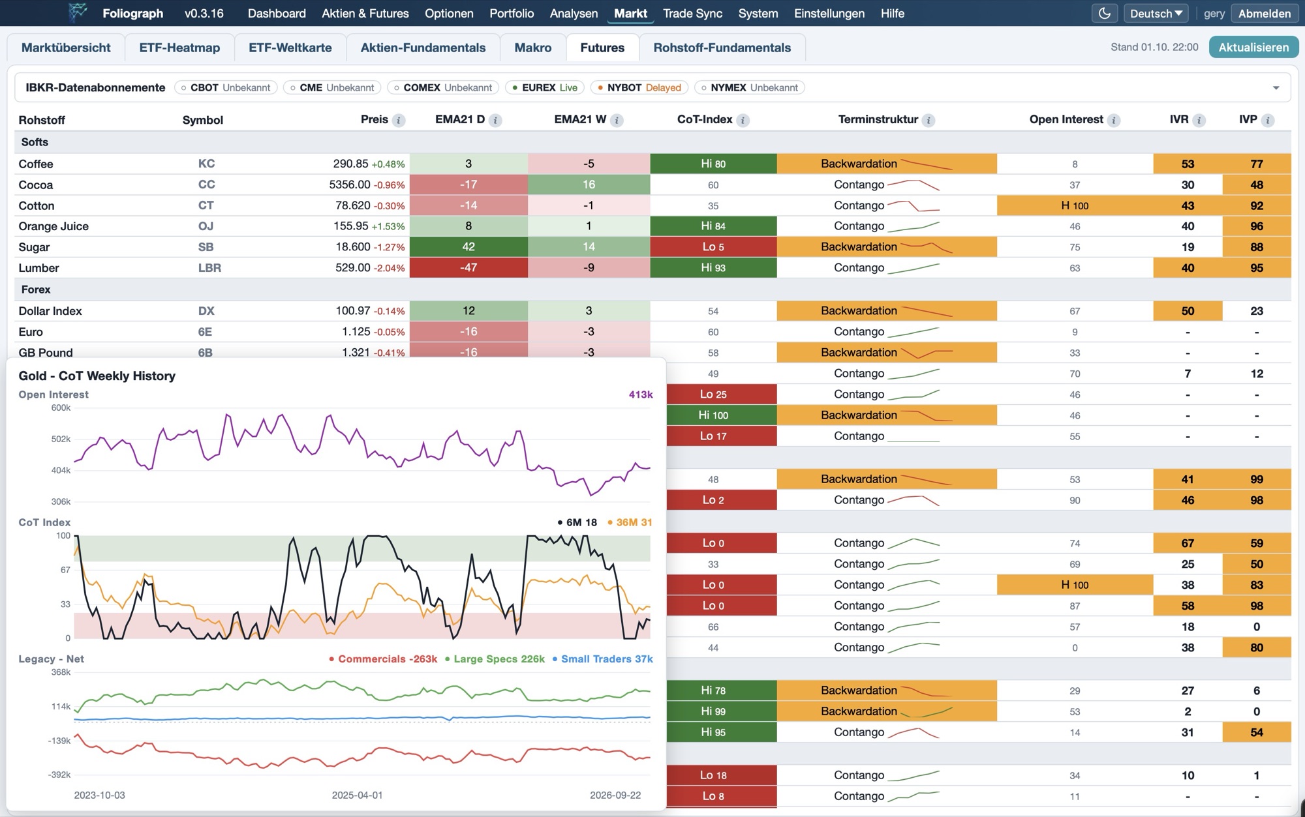1305x817 pixels.
Task: Click the info icon next to Terminstruktur
Action: pyautogui.click(x=929, y=121)
